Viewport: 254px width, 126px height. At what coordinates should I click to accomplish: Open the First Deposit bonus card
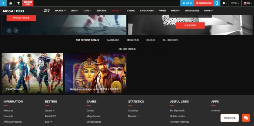point(32,73)
